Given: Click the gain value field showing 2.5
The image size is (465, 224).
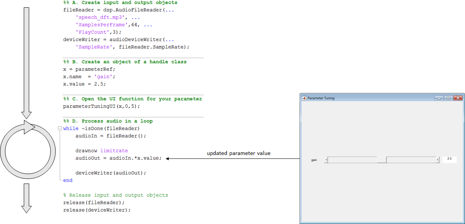Looking at the screenshot, I should (449, 159).
